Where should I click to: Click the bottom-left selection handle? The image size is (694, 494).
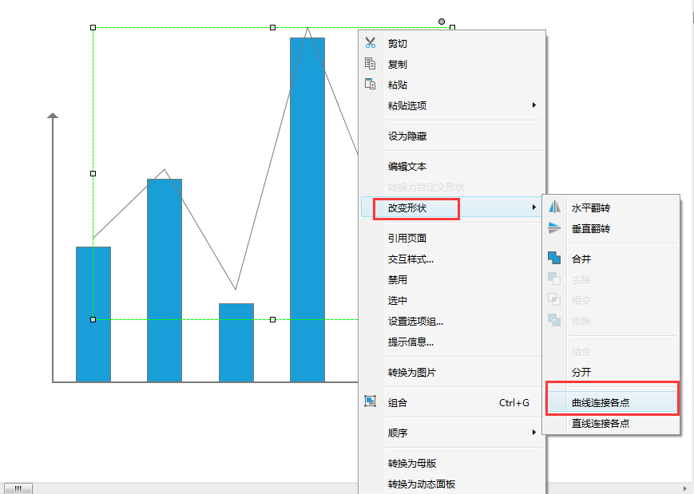tap(93, 319)
